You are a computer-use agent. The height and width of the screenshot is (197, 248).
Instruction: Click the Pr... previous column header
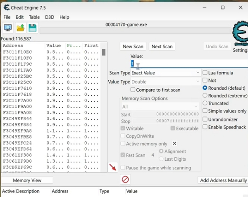(74, 45)
